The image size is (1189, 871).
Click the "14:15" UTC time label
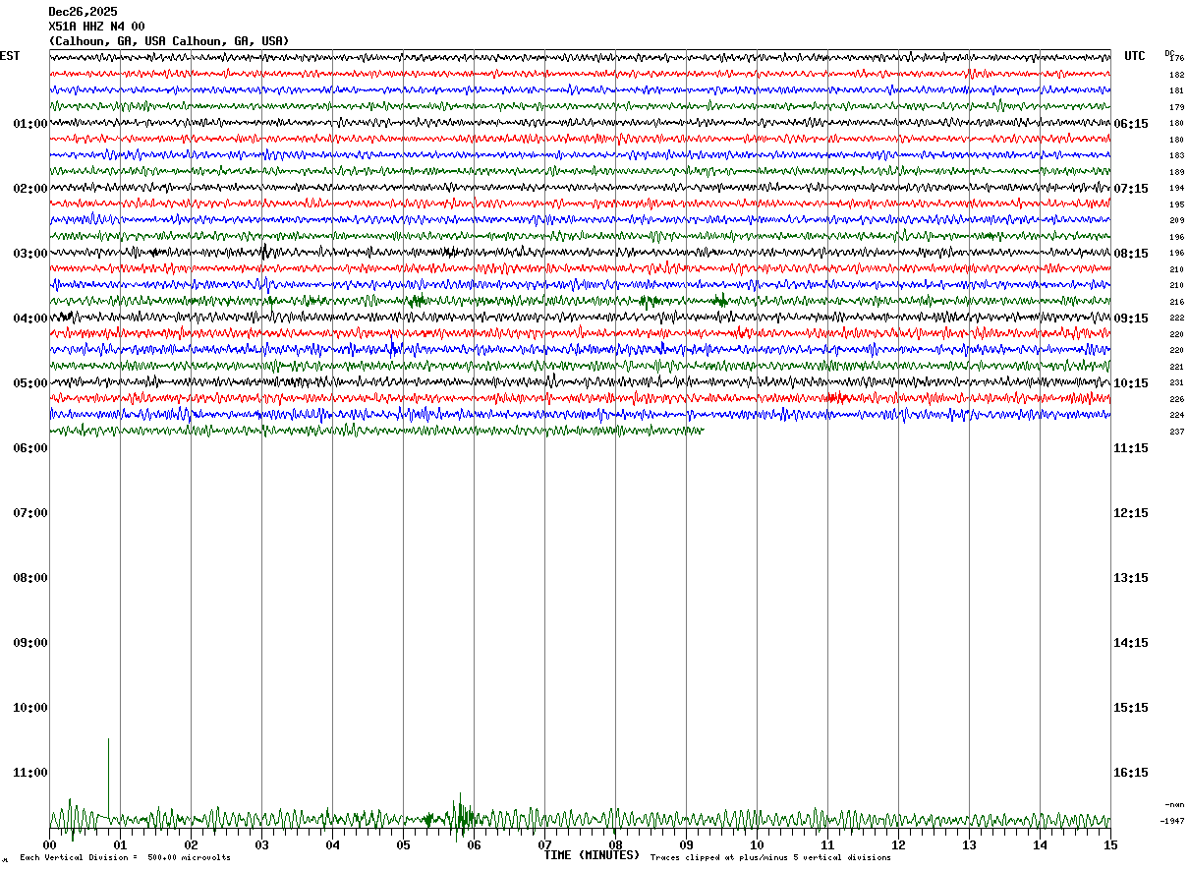click(x=1131, y=643)
